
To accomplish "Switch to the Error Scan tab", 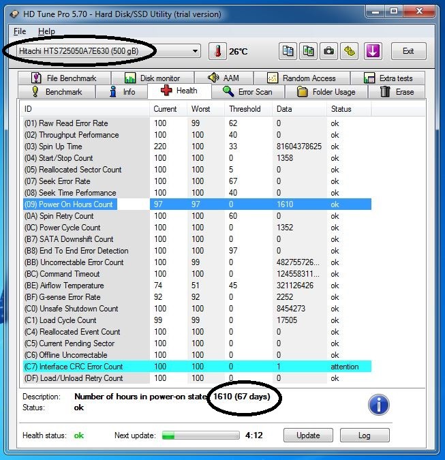I will (247, 92).
